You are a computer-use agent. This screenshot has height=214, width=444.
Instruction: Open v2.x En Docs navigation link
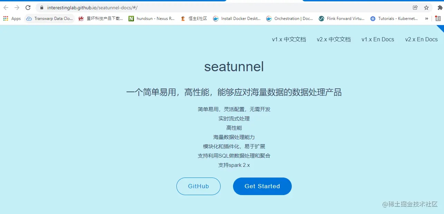422,39
